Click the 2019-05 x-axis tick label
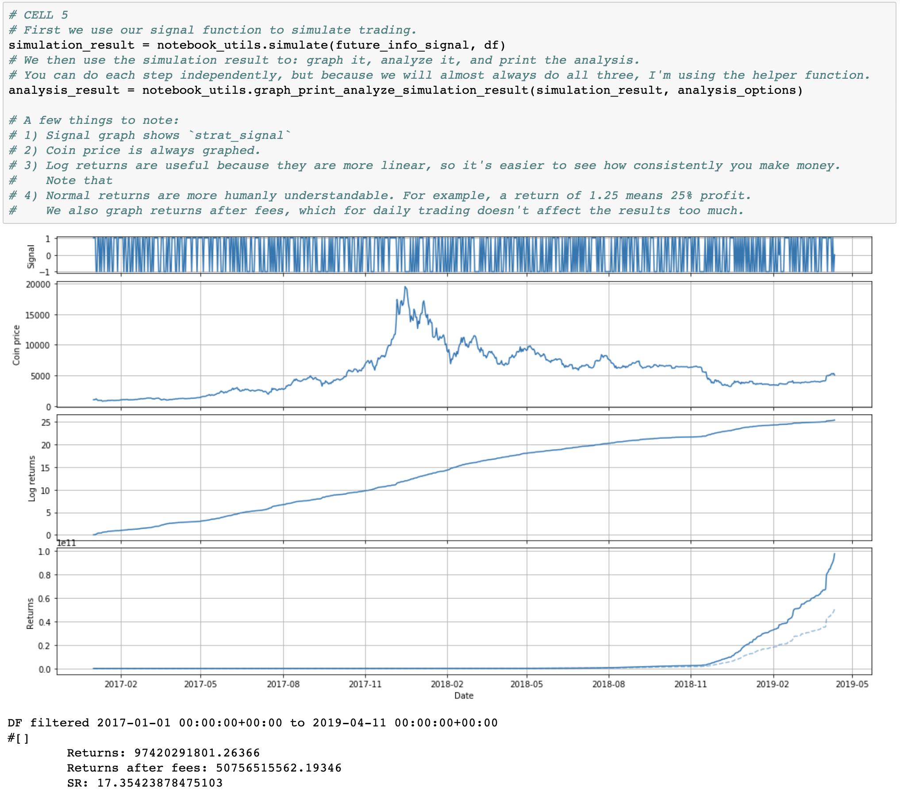Image resolution: width=900 pixels, height=791 pixels. 852,684
